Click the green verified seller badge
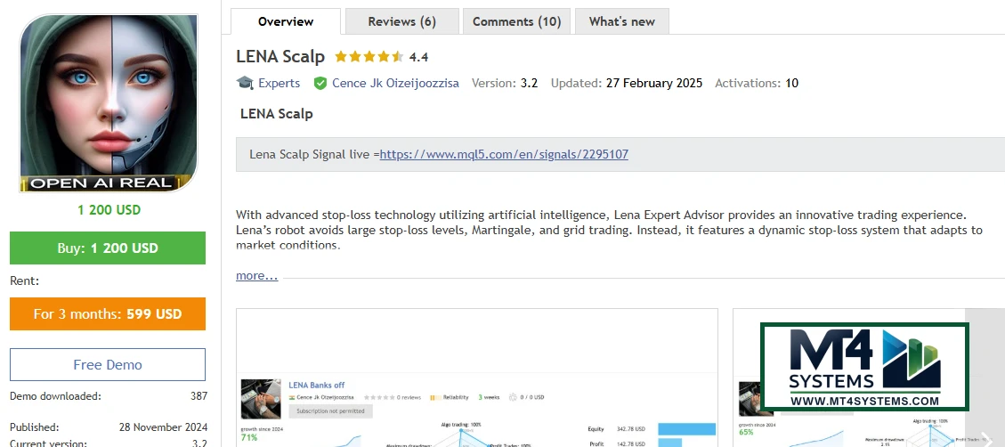 320,83
